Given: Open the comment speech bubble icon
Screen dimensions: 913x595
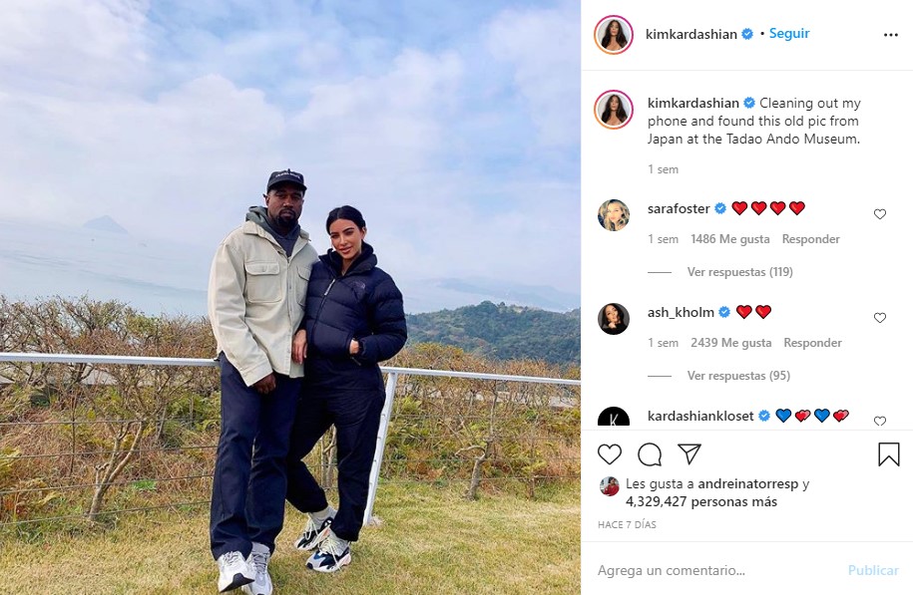Looking at the screenshot, I should [650, 454].
